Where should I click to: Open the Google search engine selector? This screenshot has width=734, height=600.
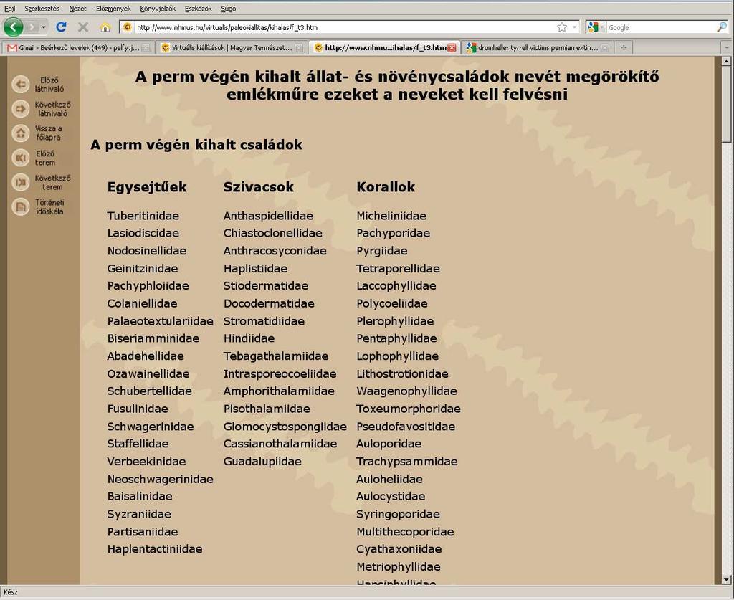[x=596, y=27]
